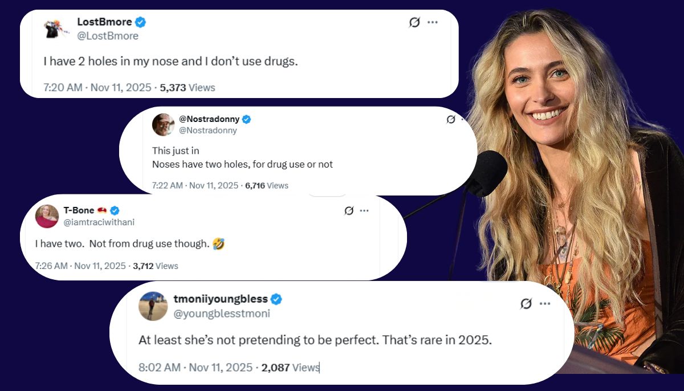
Task: Click the tmoniiyoungbless display name
Action: (x=219, y=299)
